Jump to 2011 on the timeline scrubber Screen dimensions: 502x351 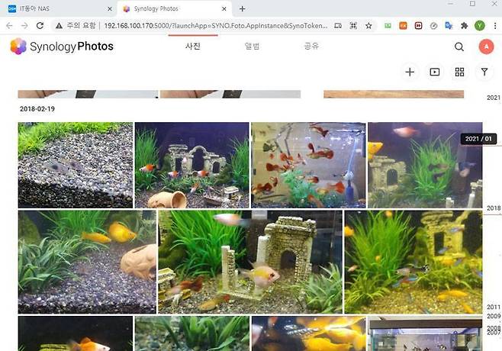(494, 307)
